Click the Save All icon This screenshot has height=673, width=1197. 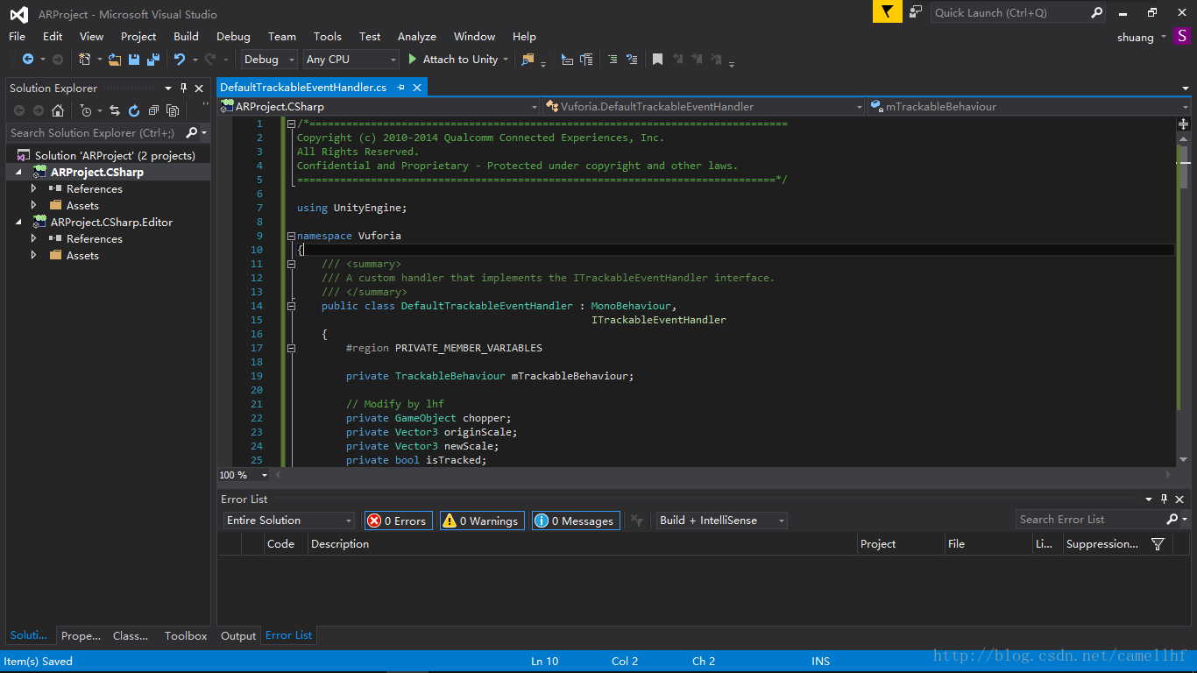(153, 60)
